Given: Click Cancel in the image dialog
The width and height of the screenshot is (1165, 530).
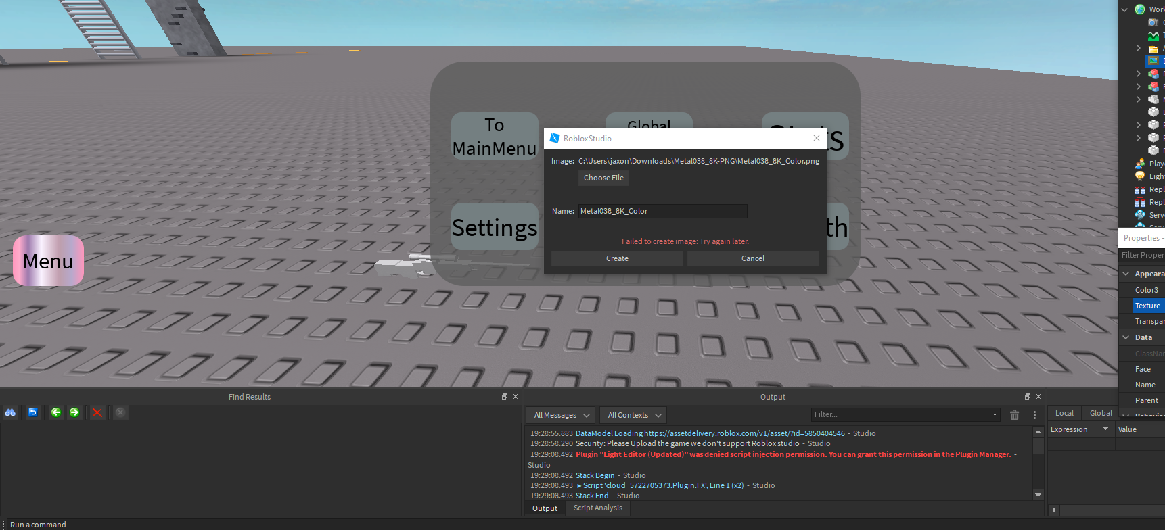Looking at the screenshot, I should (753, 258).
